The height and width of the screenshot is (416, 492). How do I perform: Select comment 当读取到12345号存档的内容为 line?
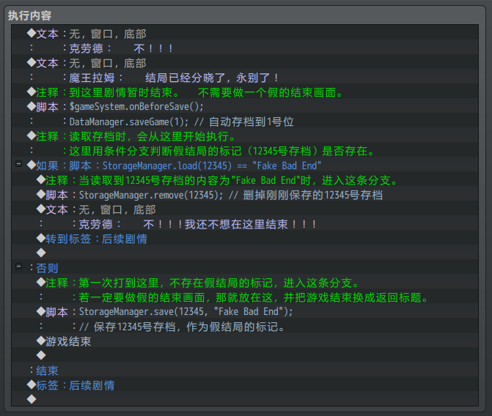[x=245, y=180]
